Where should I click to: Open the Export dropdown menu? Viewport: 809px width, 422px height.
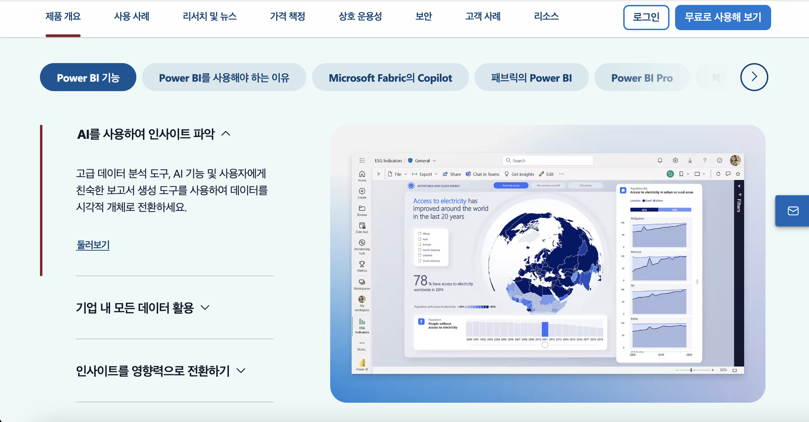(424, 174)
